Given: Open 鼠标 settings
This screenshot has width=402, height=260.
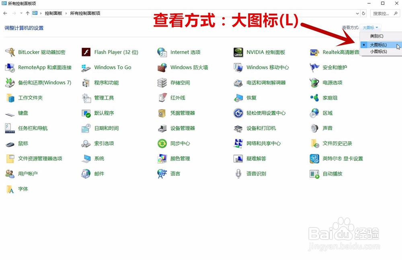Looking at the screenshot, I should pyautogui.click(x=24, y=143).
